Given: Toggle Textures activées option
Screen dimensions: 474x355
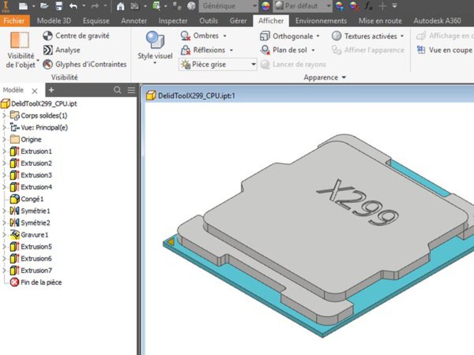Looking at the screenshot, I should (x=364, y=36).
